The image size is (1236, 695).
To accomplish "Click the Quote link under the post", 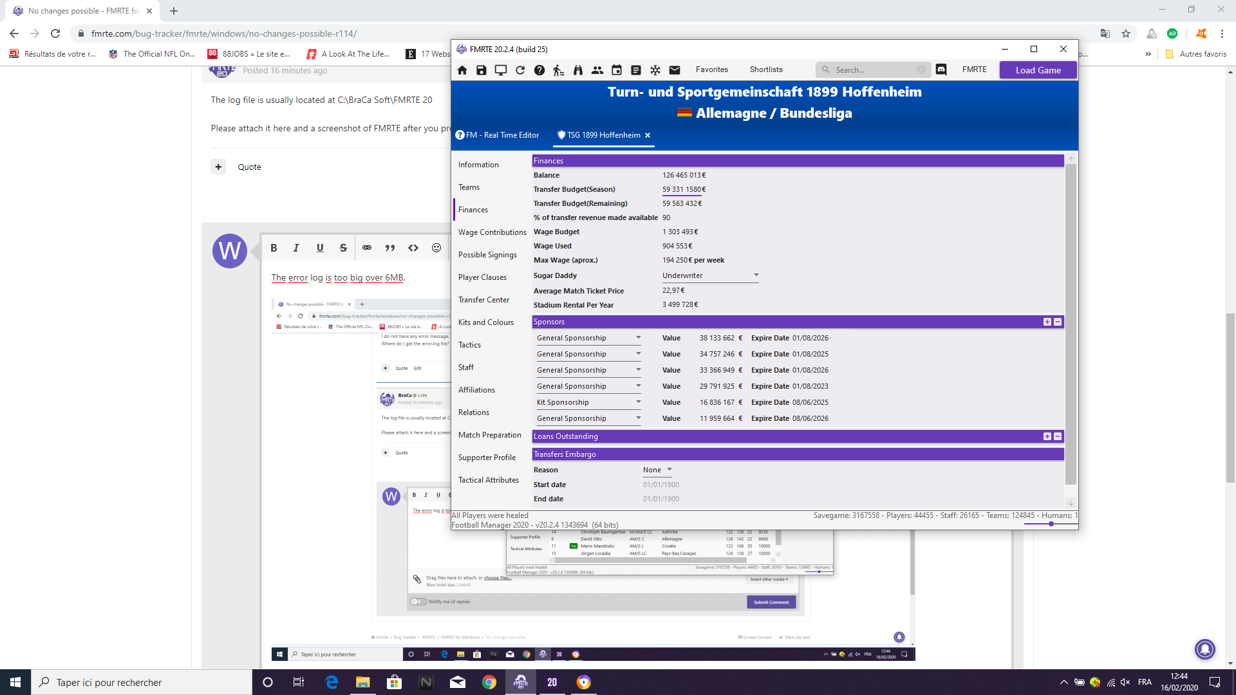I will 249,167.
